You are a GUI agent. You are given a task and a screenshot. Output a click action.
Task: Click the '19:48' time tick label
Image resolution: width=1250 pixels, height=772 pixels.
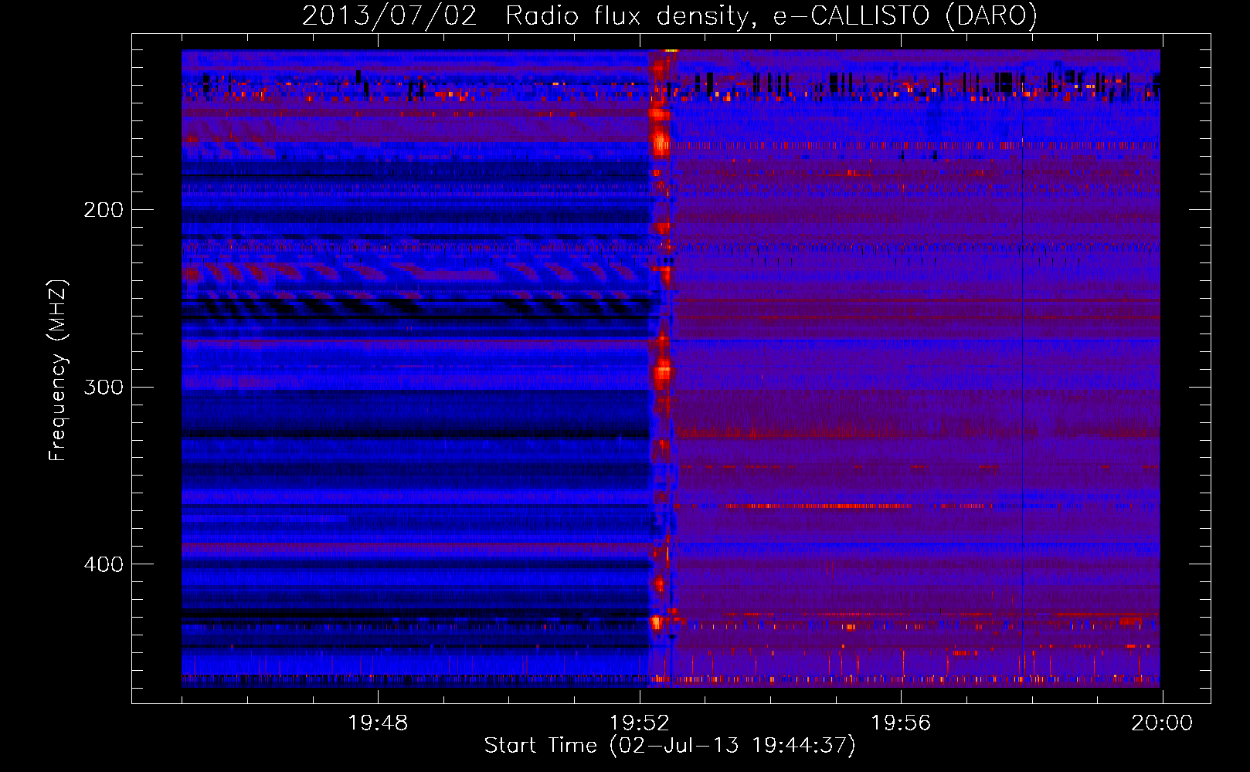pos(378,723)
